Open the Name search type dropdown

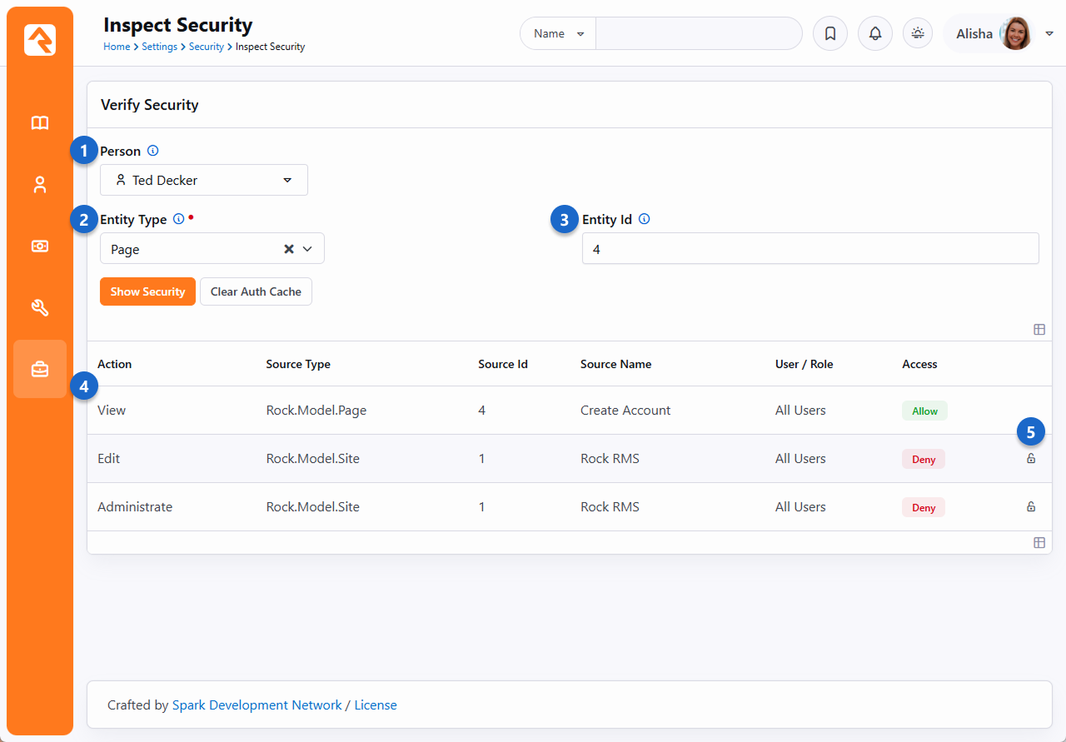point(558,34)
